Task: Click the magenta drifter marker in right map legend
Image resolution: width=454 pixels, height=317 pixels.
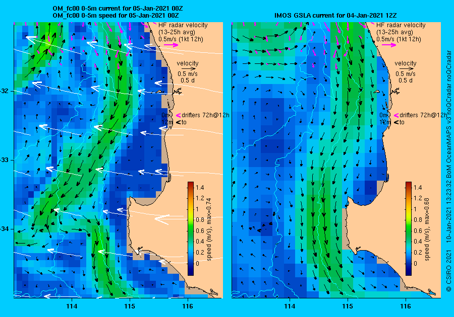Action: tap(396, 116)
